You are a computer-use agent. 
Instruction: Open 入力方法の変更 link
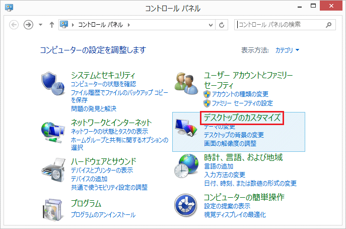point(225,175)
